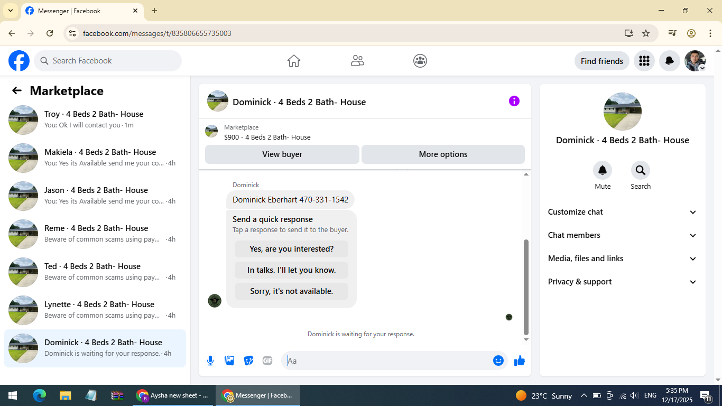Switch to Messenger | Facebook browser tab

tap(82, 11)
